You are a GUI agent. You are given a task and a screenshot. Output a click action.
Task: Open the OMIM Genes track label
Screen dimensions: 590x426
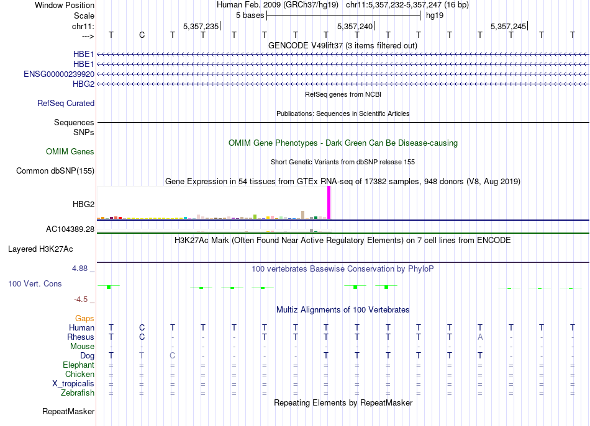point(70,152)
